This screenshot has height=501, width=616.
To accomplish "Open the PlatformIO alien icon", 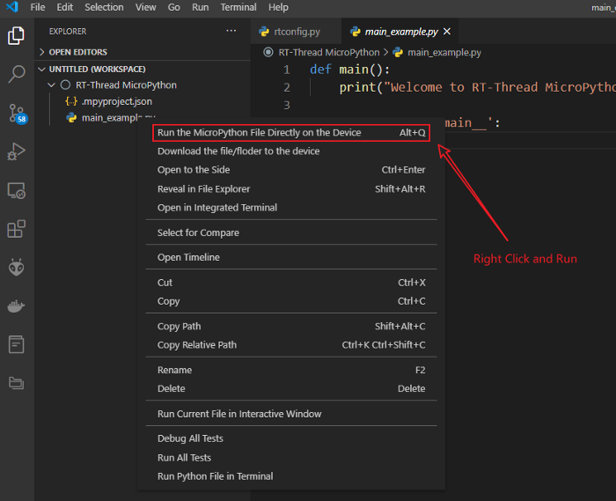I will click(x=16, y=268).
